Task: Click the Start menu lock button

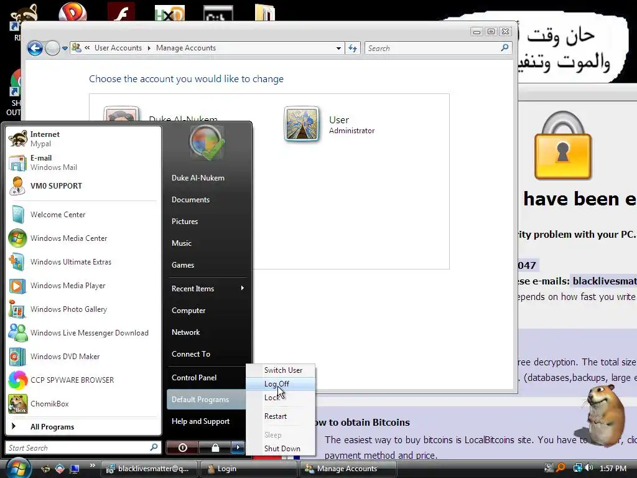Action: (x=215, y=448)
